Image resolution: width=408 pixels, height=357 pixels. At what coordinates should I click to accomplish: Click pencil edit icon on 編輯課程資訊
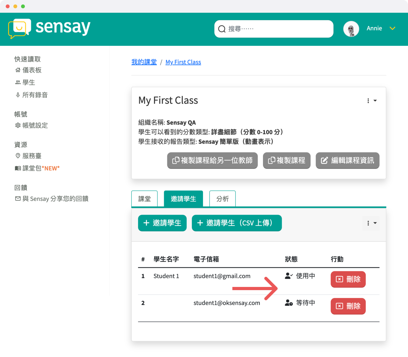324,161
